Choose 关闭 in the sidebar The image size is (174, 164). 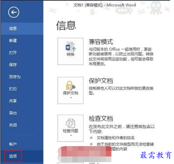(22, 125)
